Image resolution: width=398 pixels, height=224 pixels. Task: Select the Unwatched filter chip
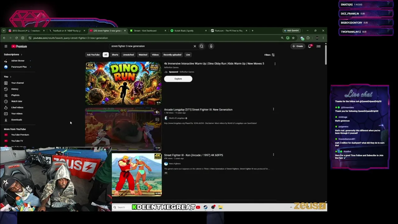(x=128, y=55)
